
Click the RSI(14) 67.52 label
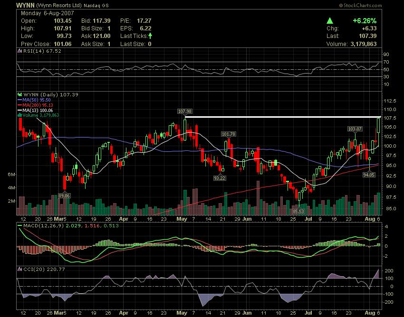(x=42, y=51)
